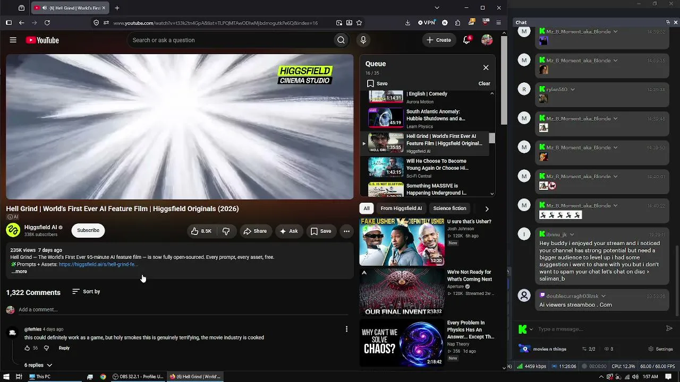This screenshot has width=680, height=382.
Task: Open the YouTube account avatar menu
Action: (x=487, y=40)
